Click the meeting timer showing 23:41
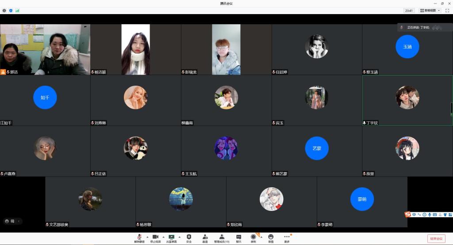 click(x=408, y=11)
